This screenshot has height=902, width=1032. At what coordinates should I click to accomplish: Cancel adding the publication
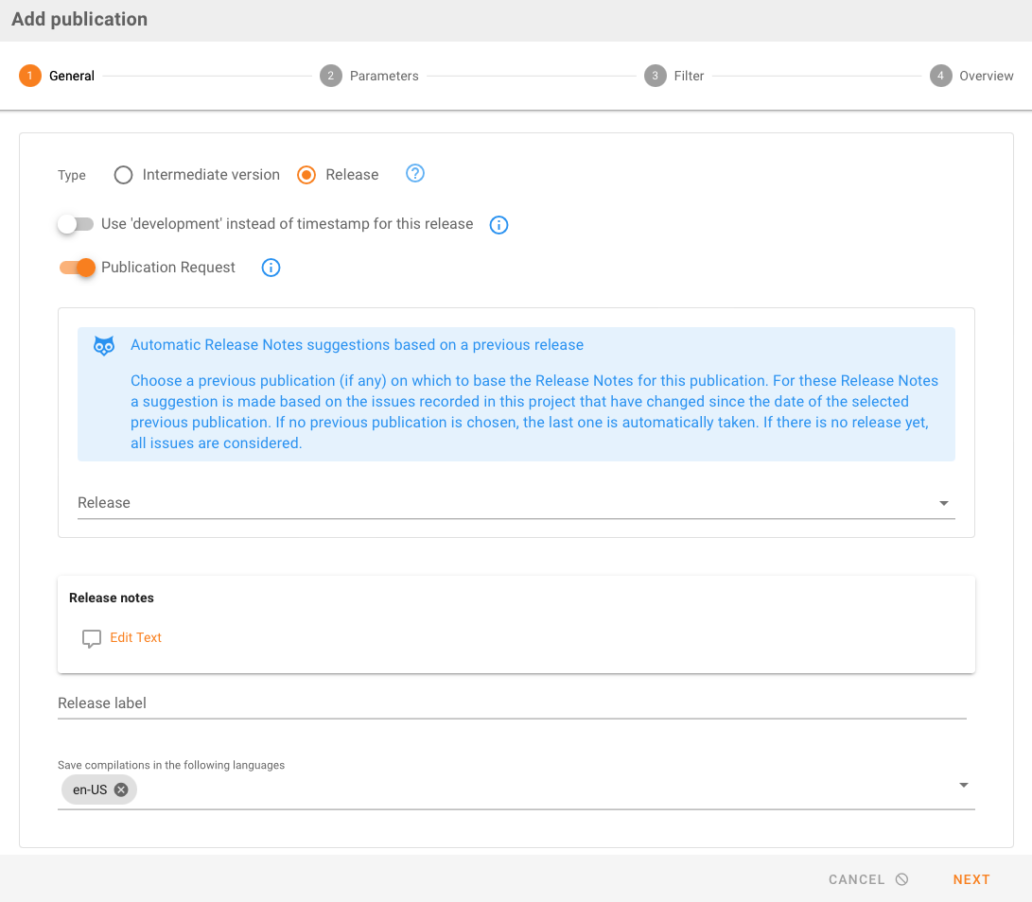tap(867, 879)
